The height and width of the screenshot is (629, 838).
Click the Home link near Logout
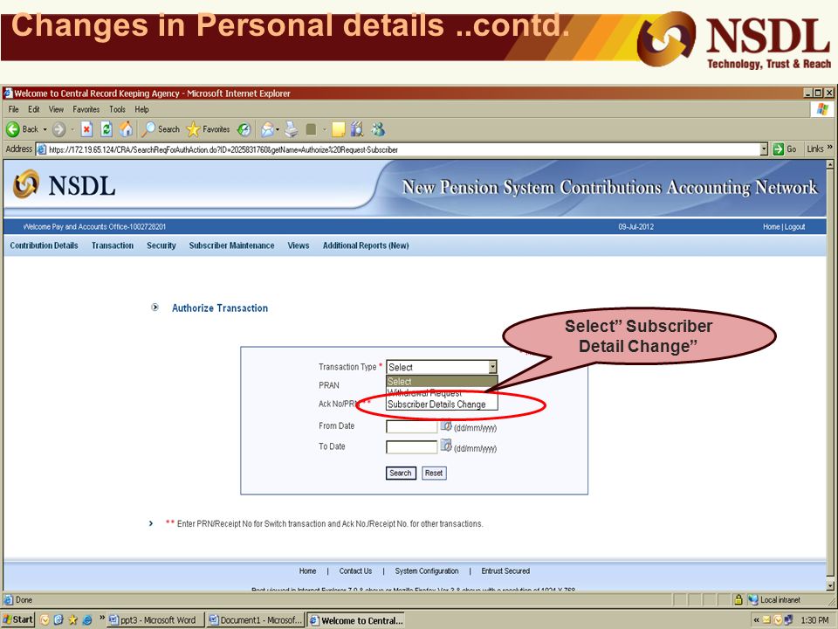[771, 227]
